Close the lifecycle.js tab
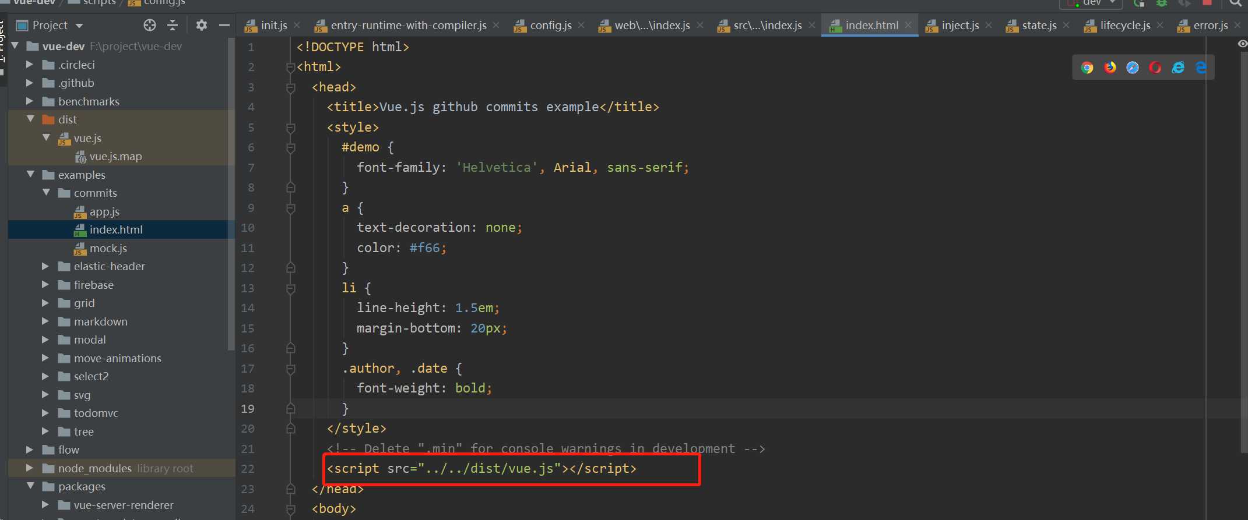This screenshot has width=1248, height=520. coord(1160,25)
